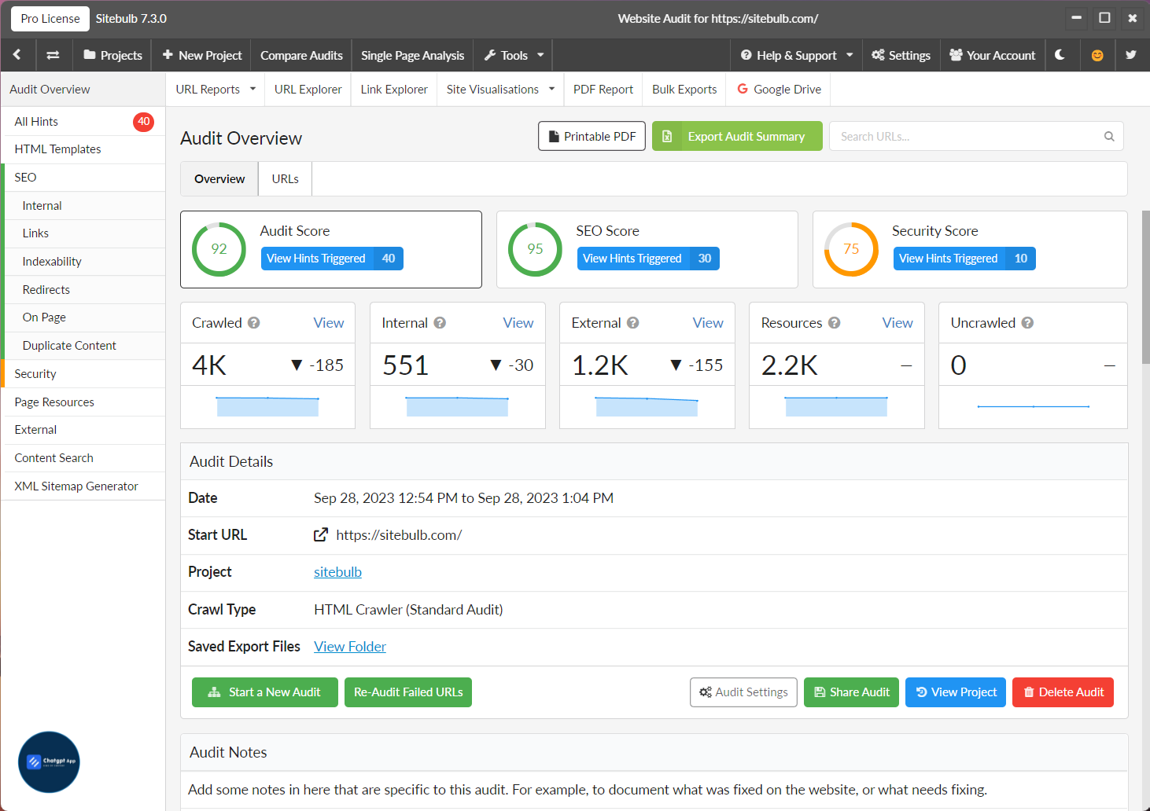The height and width of the screenshot is (811, 1150).
Task: Click View link on External card
Action: pos(707,322)
